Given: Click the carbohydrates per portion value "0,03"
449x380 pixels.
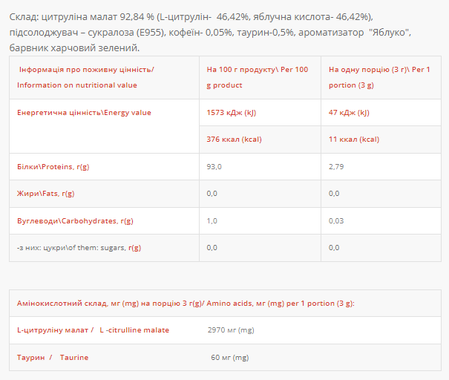Looking at the screenshot, I should pos(337,221).
